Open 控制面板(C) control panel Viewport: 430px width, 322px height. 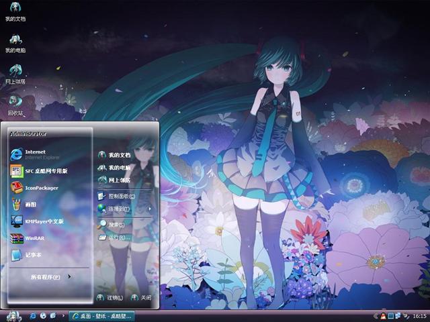[116, 196]
